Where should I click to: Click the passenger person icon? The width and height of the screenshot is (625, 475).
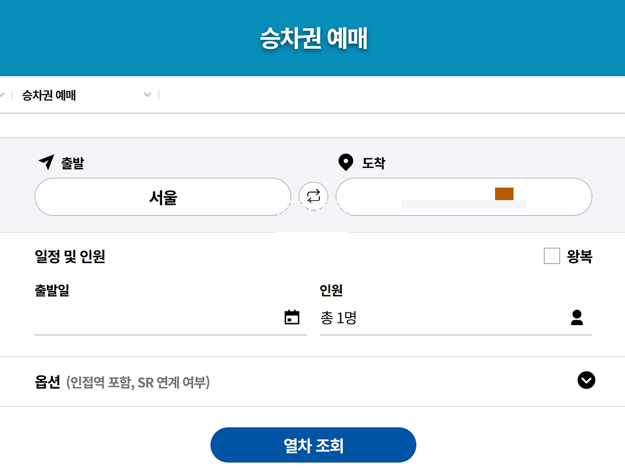point(577,317)
